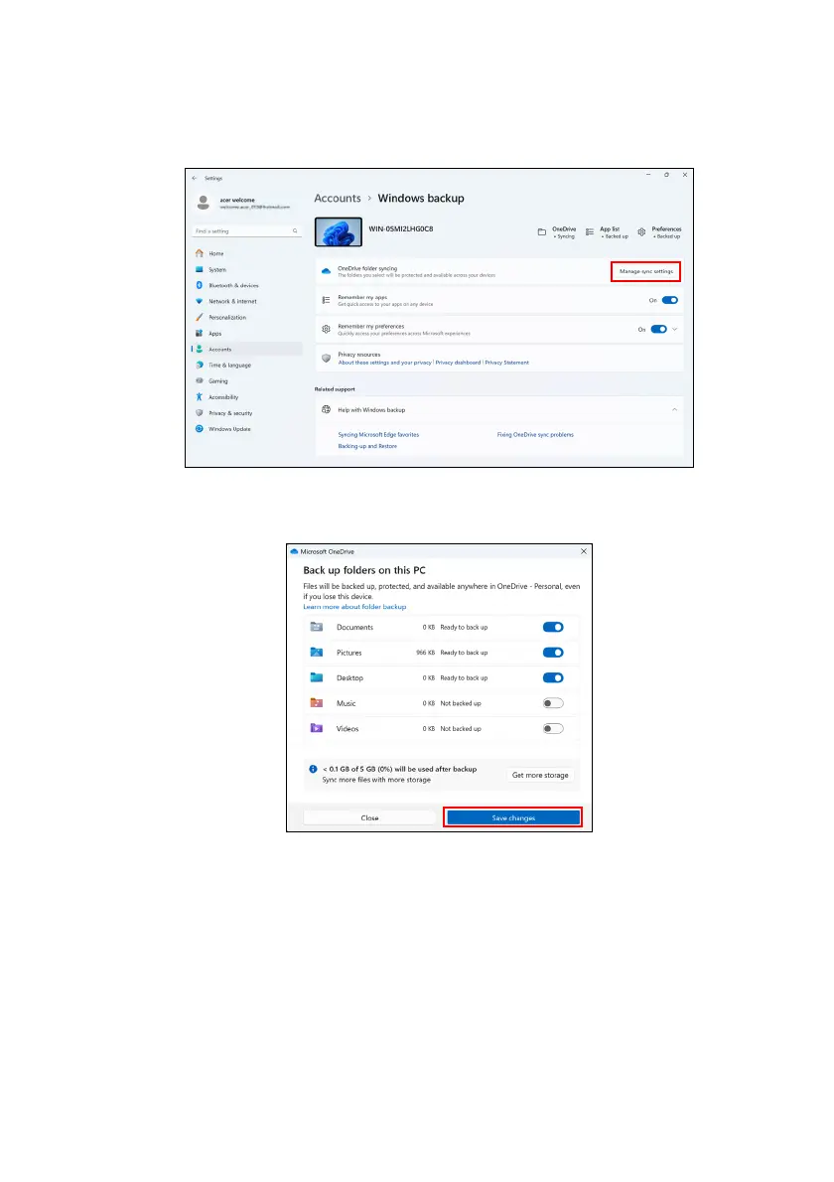Expand the Remember my preferences chevron

click(676, 330)
